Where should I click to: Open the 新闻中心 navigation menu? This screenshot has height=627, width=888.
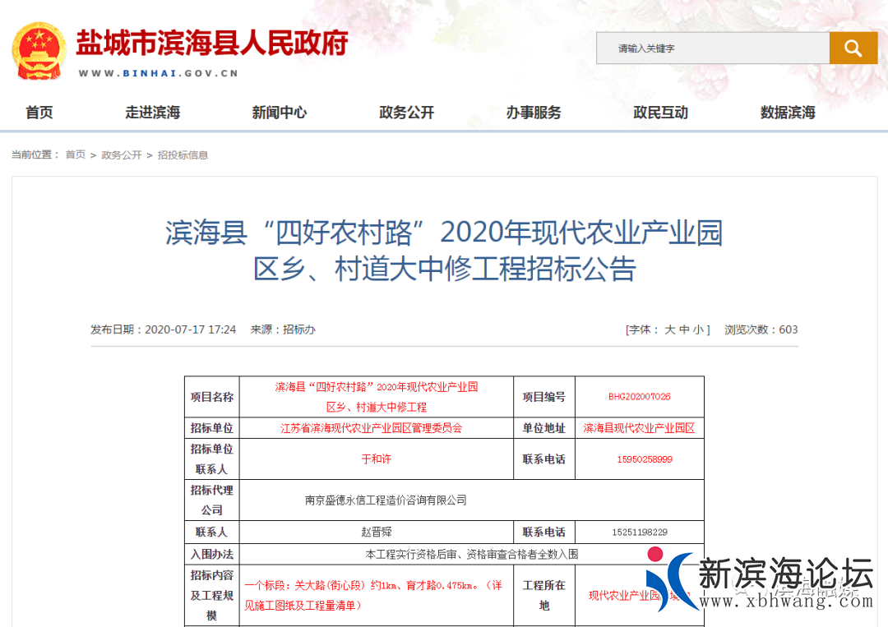tap(280, 113)
